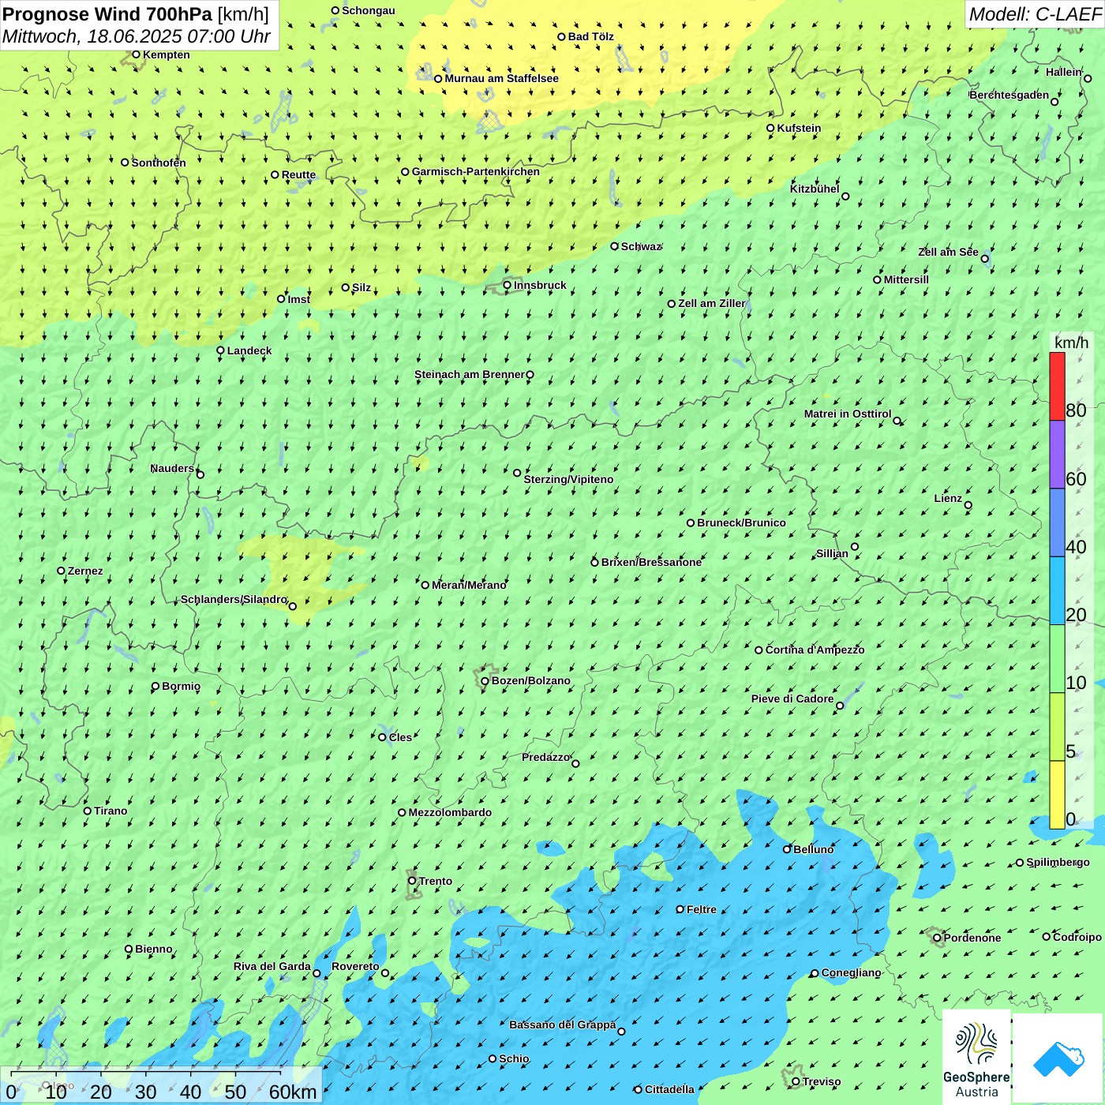Click the yellow 0-5 km/h legend band

point(1057,795)
